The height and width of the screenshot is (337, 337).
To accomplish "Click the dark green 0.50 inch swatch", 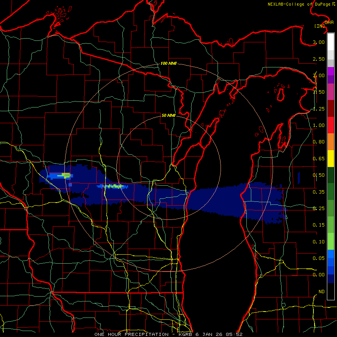I will [331, 175].
